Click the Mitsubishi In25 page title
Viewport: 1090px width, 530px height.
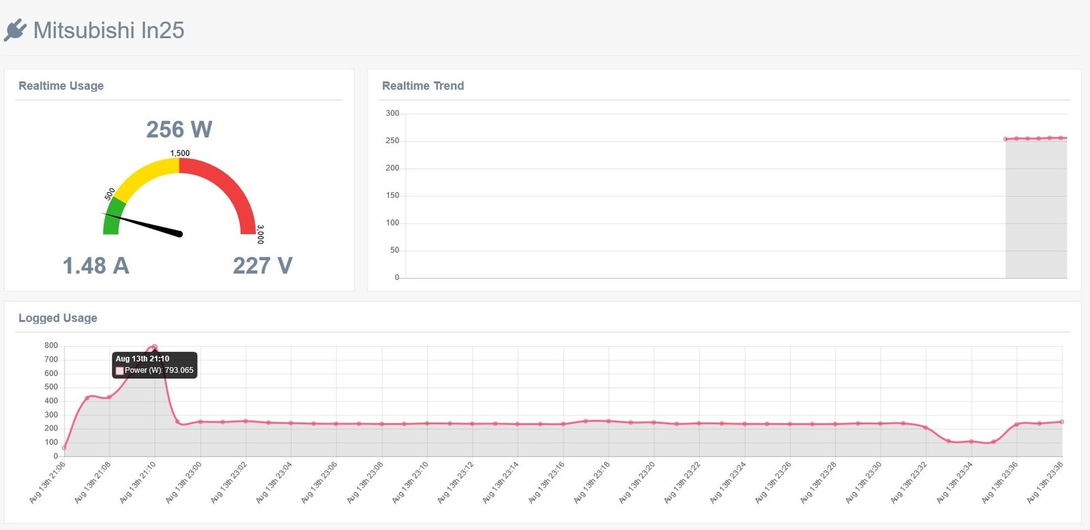pyautogui.click(x=109, y=30)
